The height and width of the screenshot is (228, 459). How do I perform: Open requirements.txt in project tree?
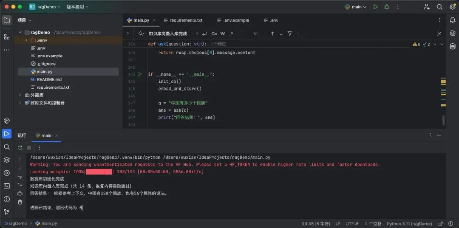tap(53, 87)
